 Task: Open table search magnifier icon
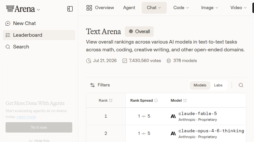[241, 85]
